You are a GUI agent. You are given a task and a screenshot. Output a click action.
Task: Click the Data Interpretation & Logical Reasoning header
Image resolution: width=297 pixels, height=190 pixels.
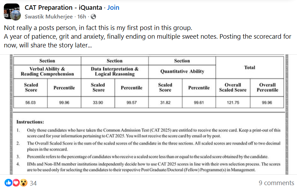(114, 71)
